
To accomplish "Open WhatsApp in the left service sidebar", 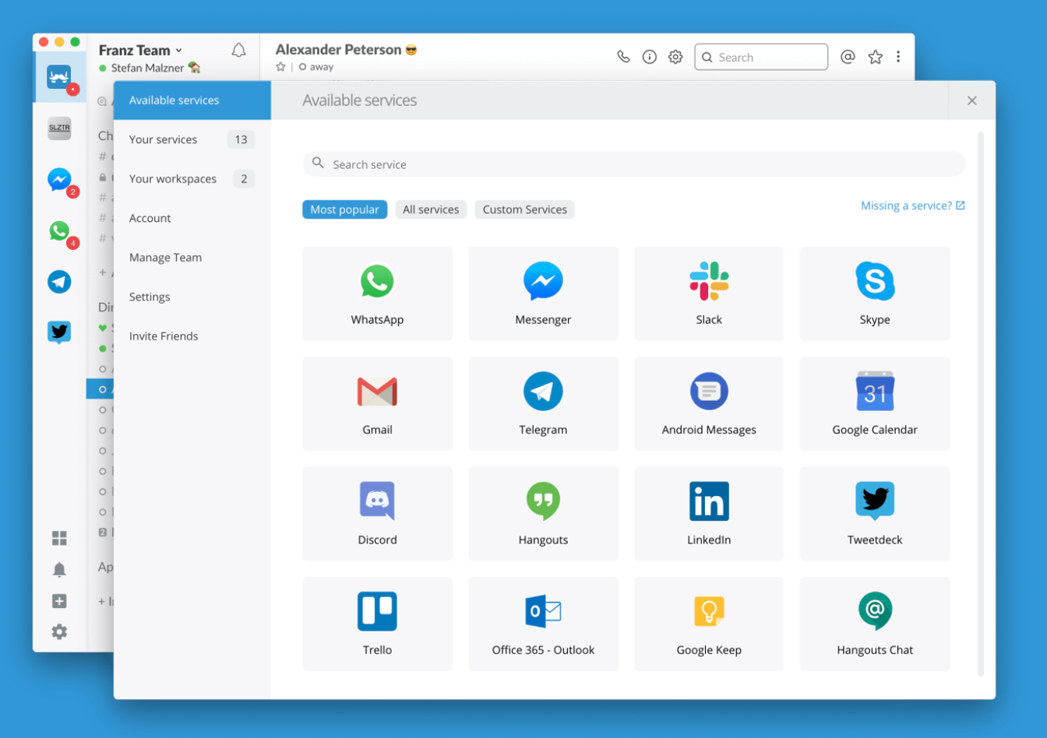I will [x=59, y=230].
